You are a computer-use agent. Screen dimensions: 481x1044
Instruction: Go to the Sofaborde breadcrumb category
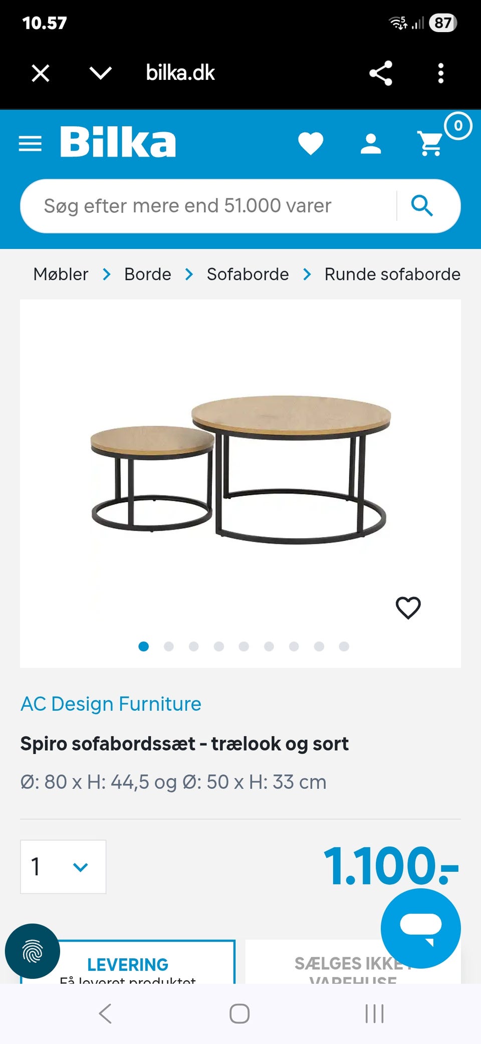[248, 275]
